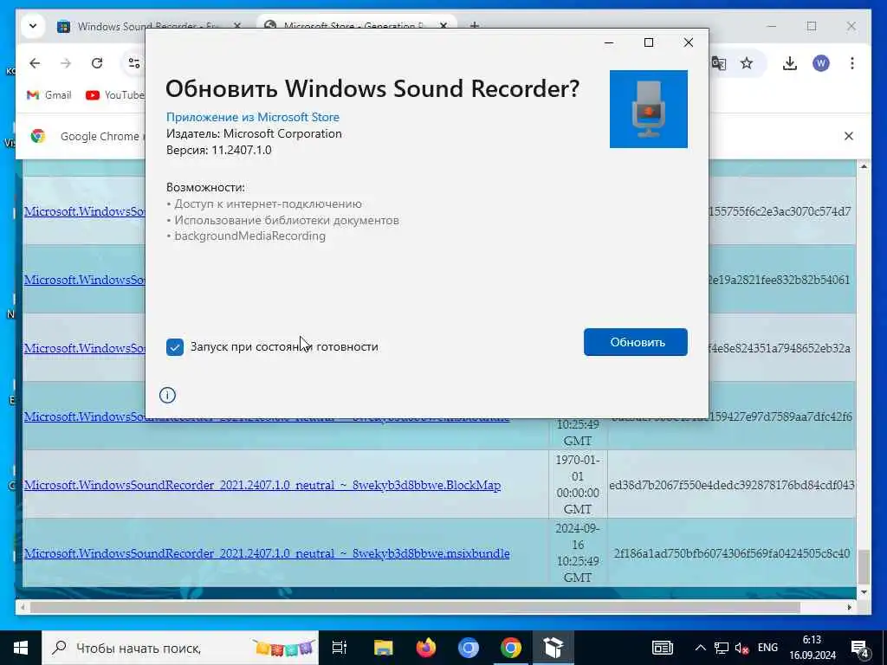Open the WindowsSoundRecorder BlockMap link
This screenshot has width=887, height=665.
pos(262,485)
